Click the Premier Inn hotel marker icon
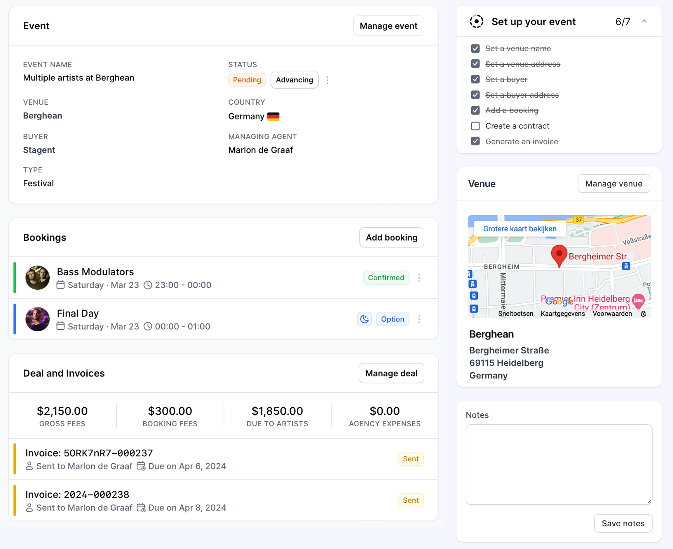673x549 pixels. tap(638, 300)
